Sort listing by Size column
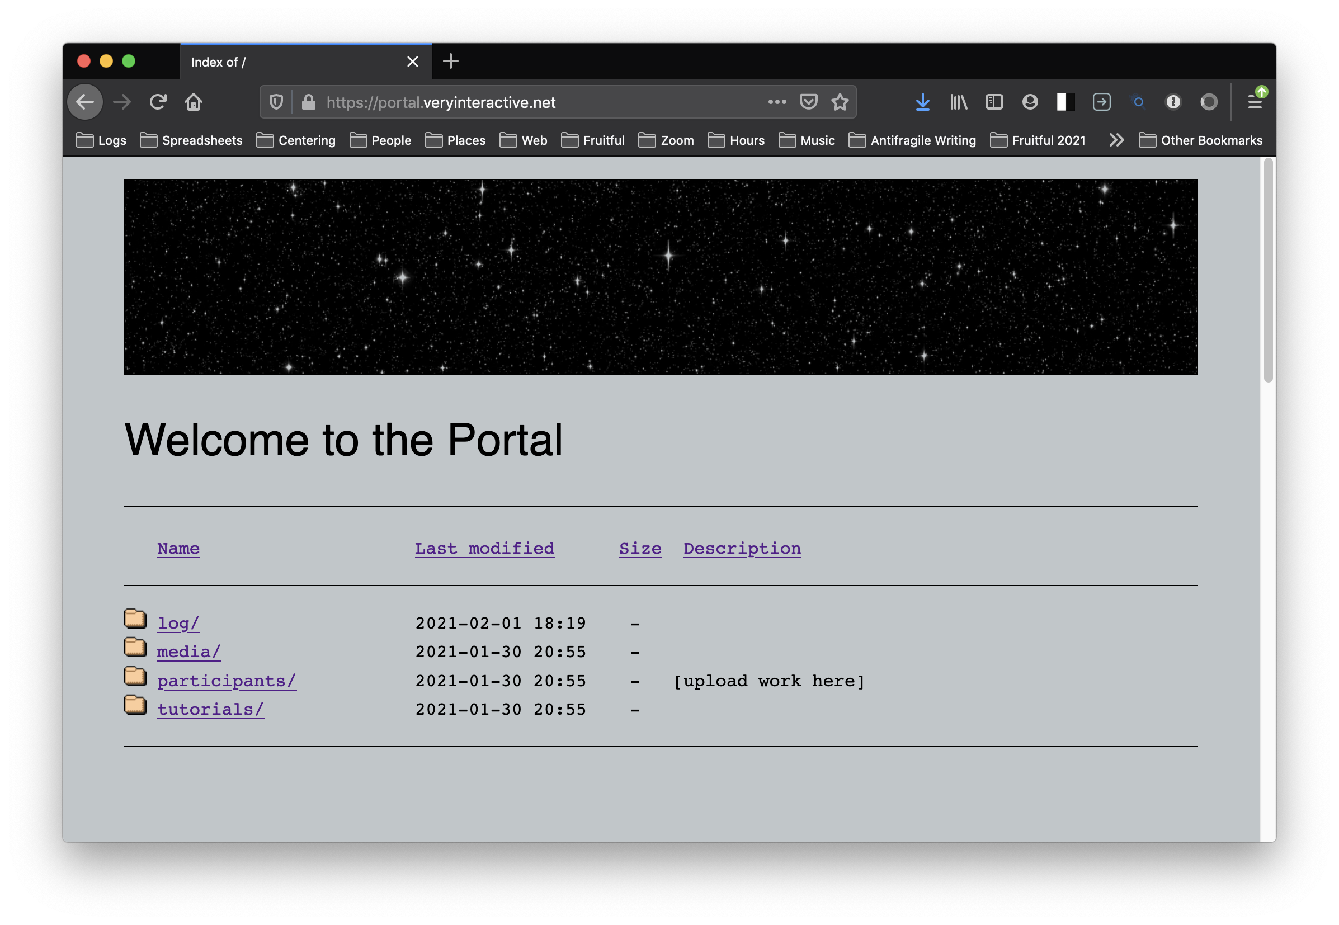 pyautogui.click(x=640, y=548)
